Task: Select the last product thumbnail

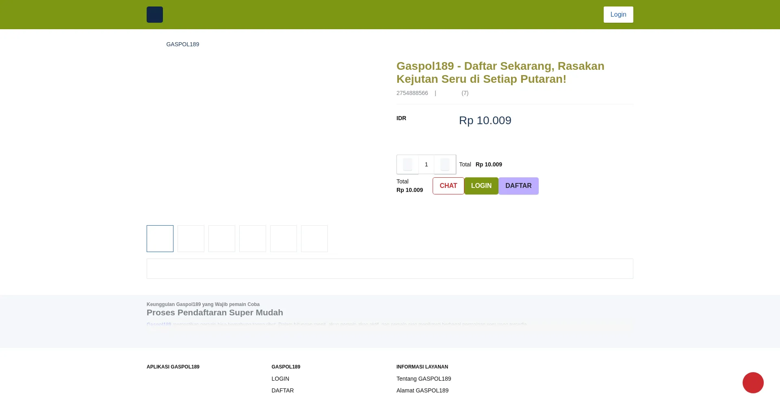Action: tap(314, 238)
